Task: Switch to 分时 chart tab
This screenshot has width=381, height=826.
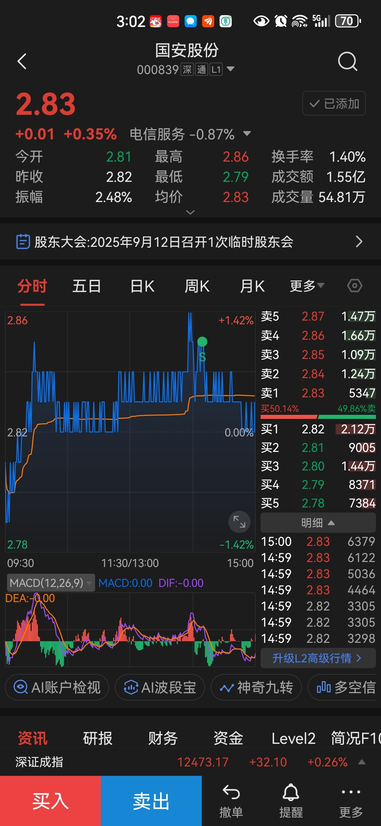Action: pyautogui.click(x=32, y=286)
